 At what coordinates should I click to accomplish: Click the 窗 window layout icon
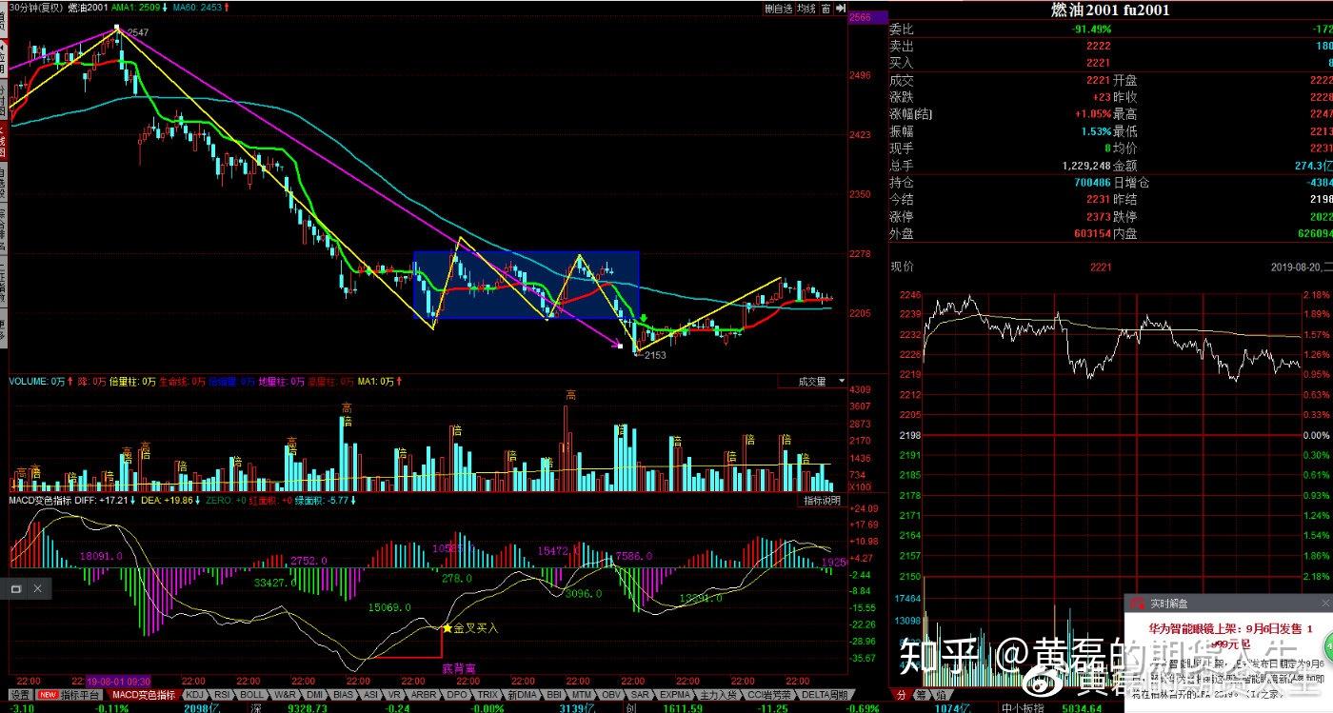coord(826,9)
